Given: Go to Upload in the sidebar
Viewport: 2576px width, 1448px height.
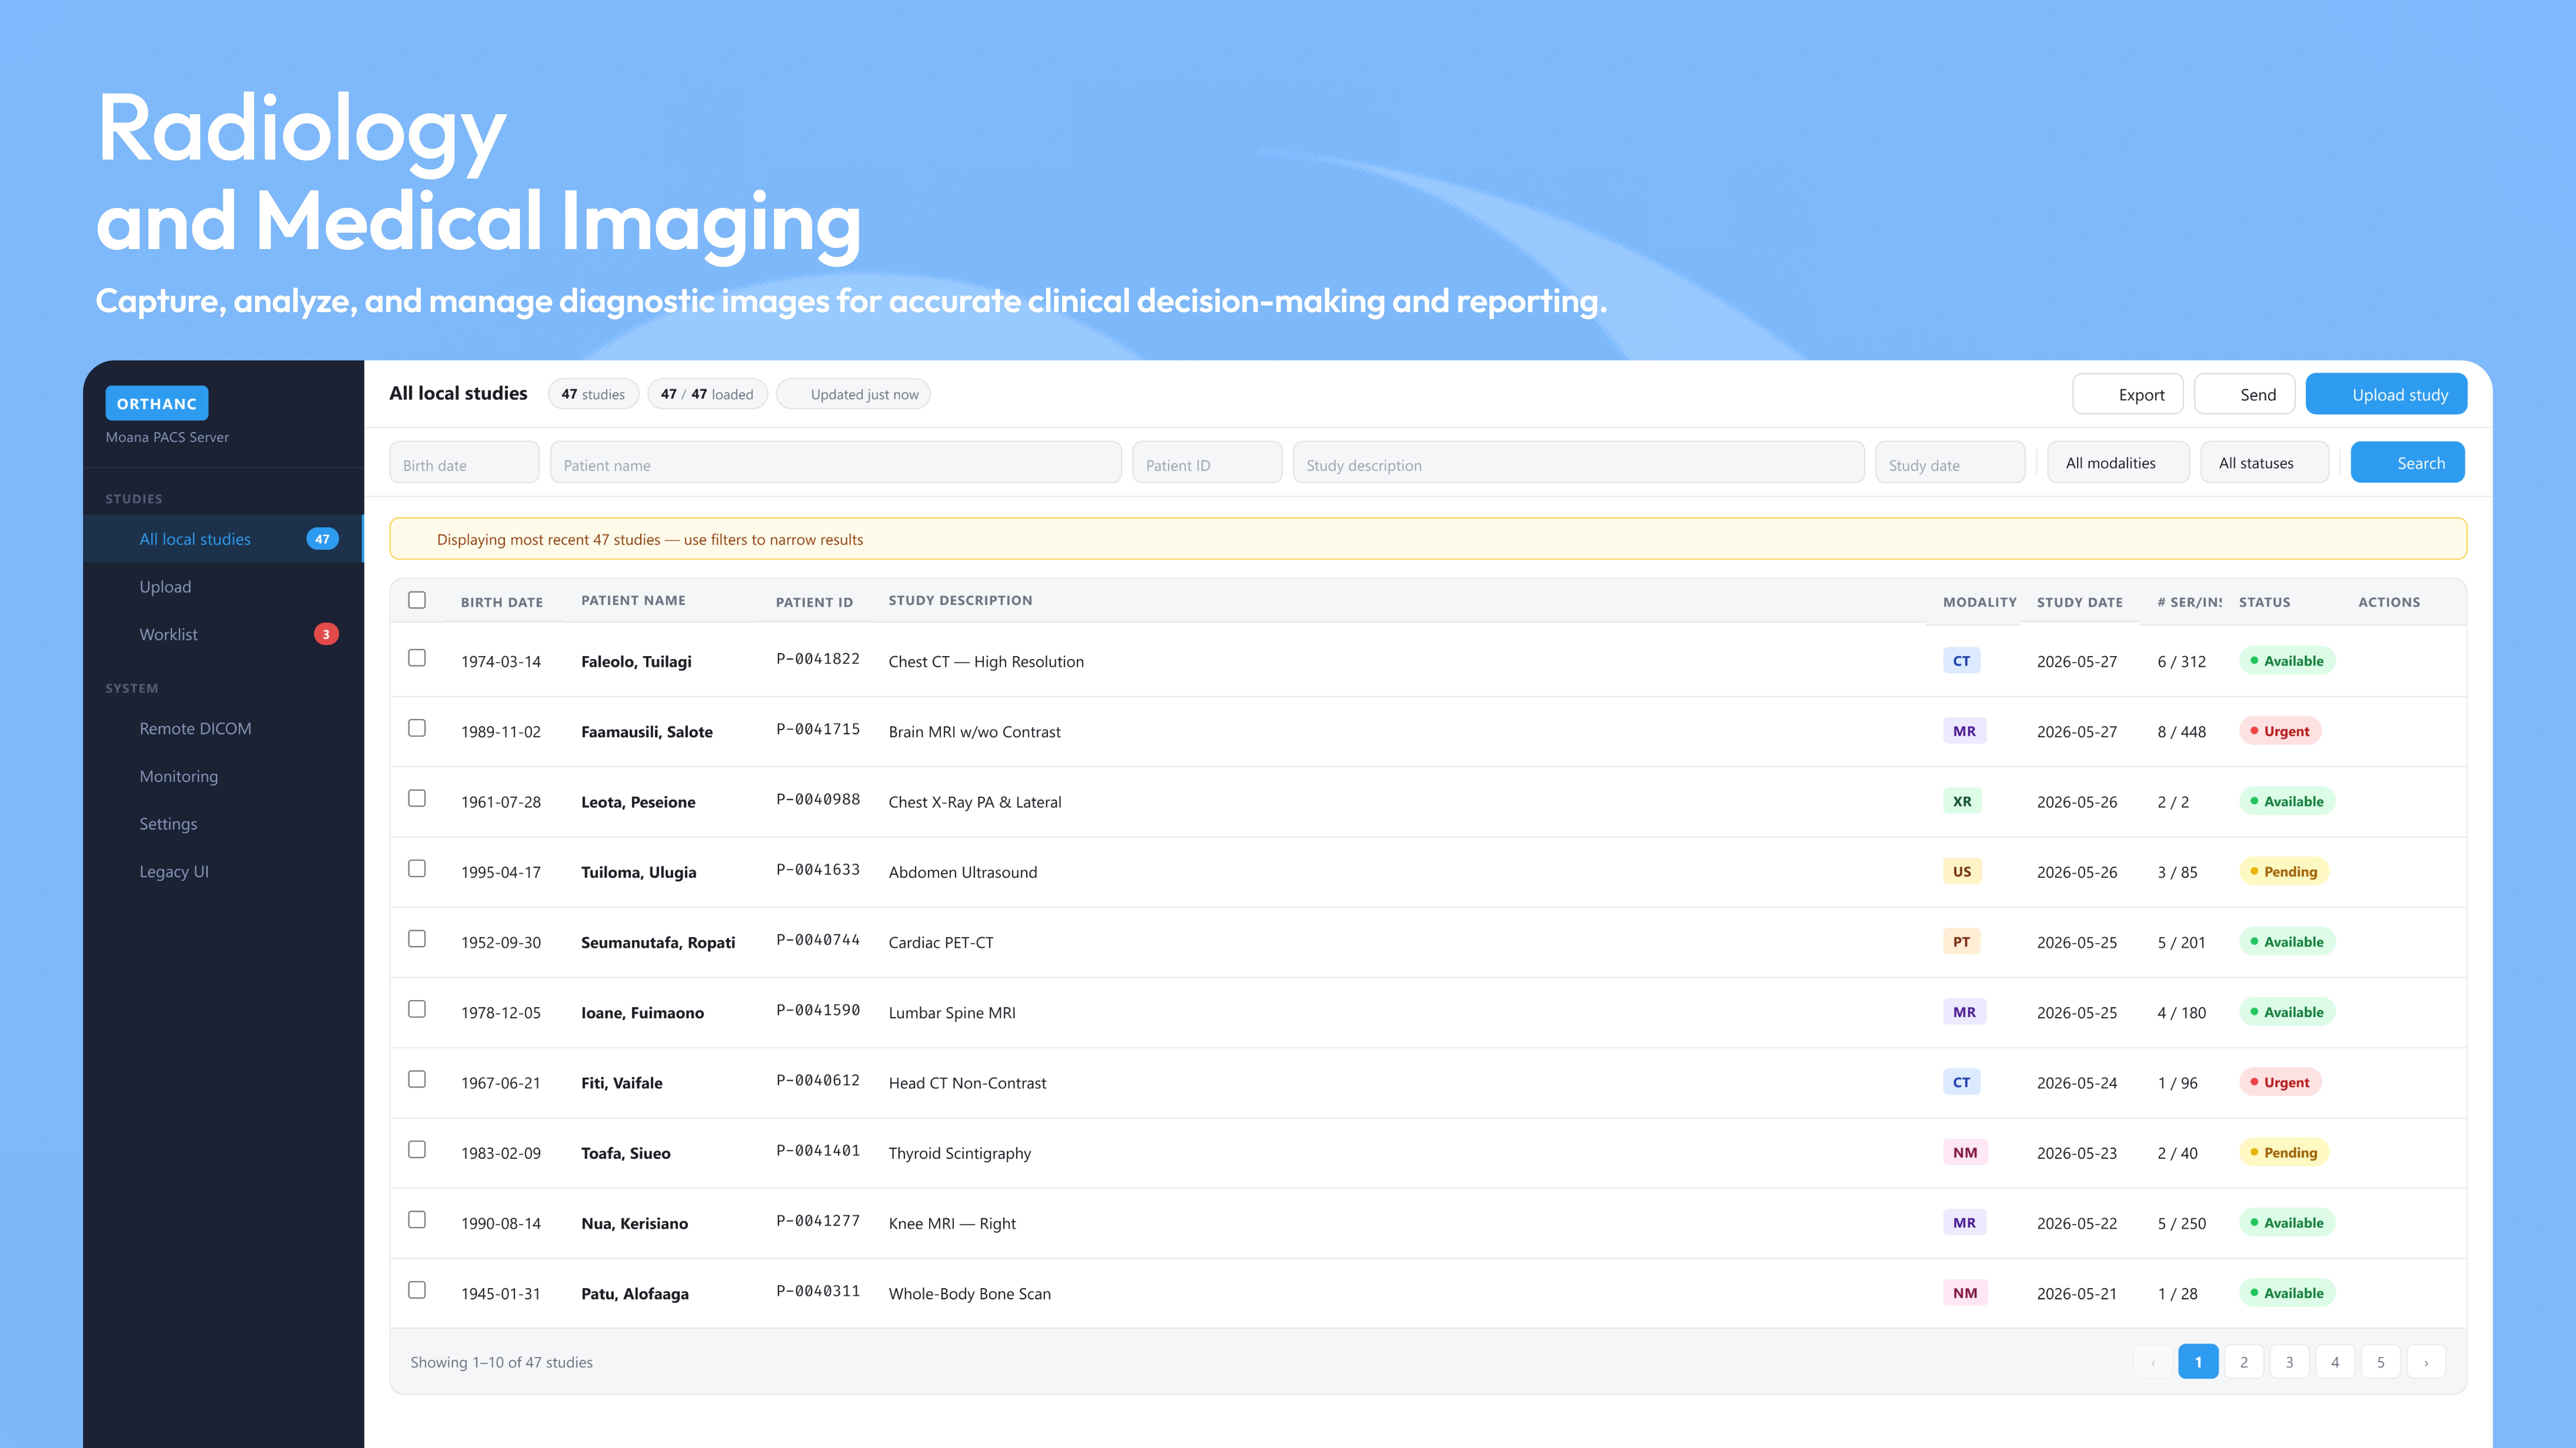Looking at the screenshot, I should [223, 587].
